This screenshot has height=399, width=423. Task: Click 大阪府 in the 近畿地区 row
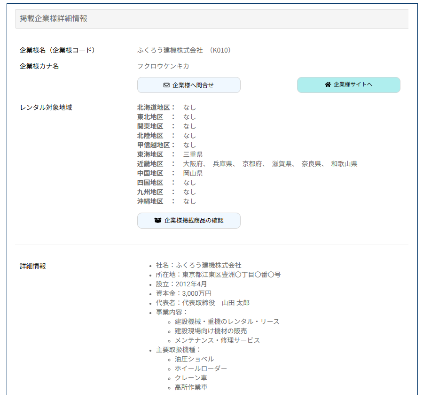pos(193,164)
